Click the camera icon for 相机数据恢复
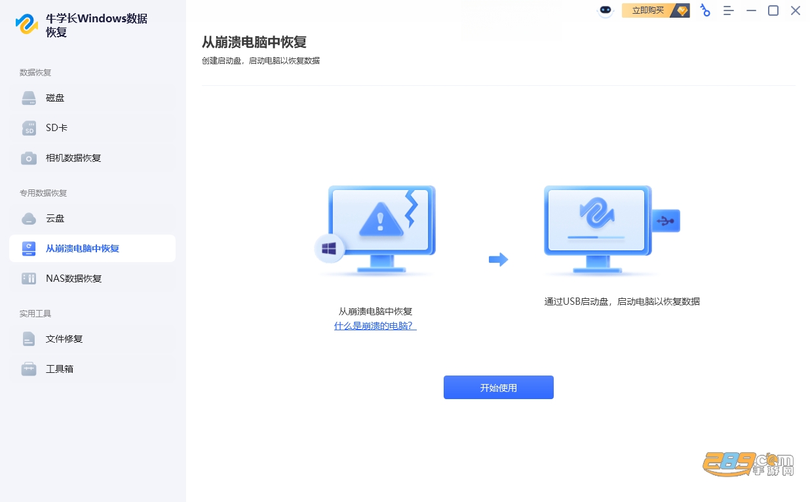The image size is (810, 502). pos(29,159)
